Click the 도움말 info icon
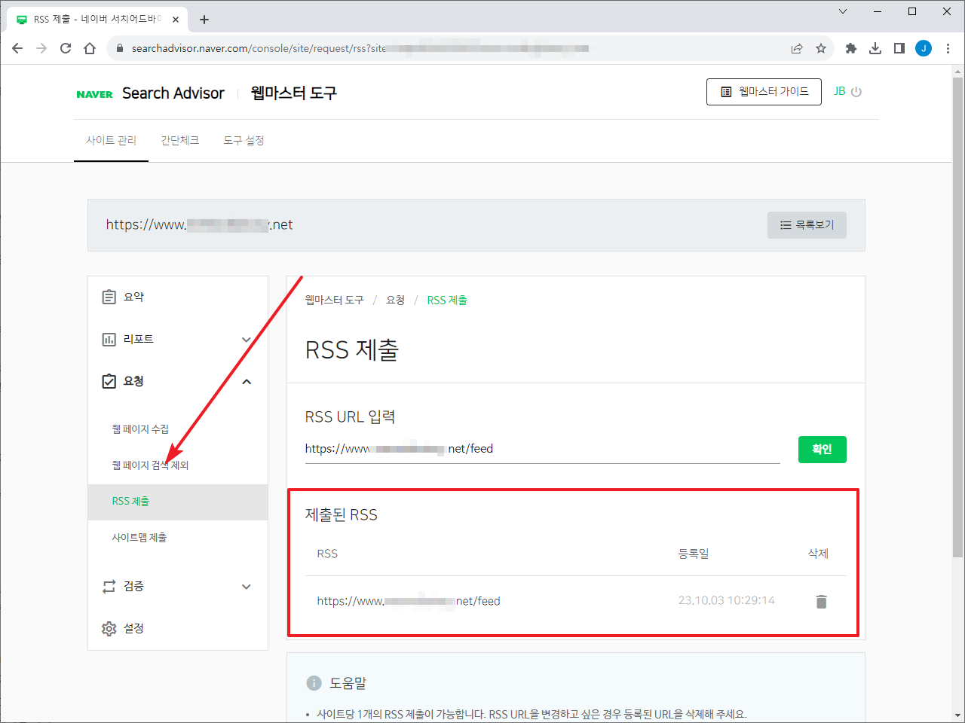965x723 pixels. [x=314, y=682]
